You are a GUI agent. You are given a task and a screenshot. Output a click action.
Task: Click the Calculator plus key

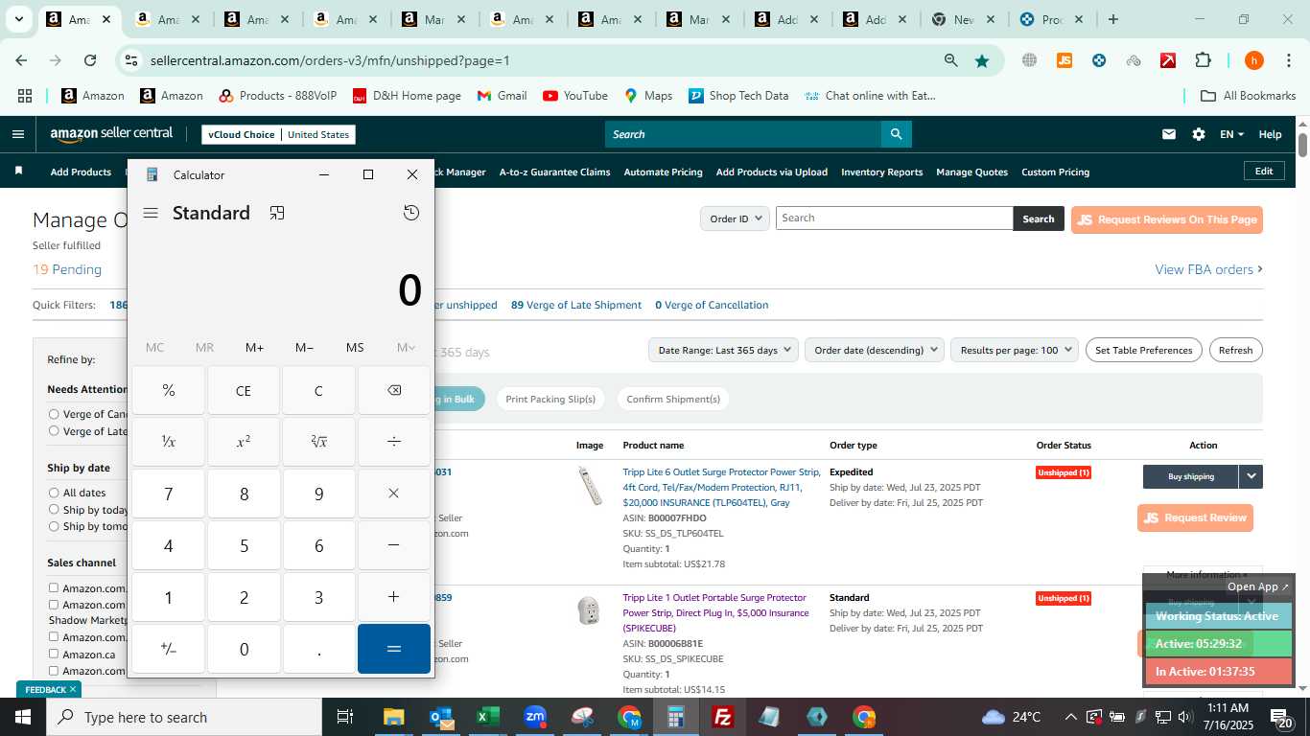(x=394, y=597)
